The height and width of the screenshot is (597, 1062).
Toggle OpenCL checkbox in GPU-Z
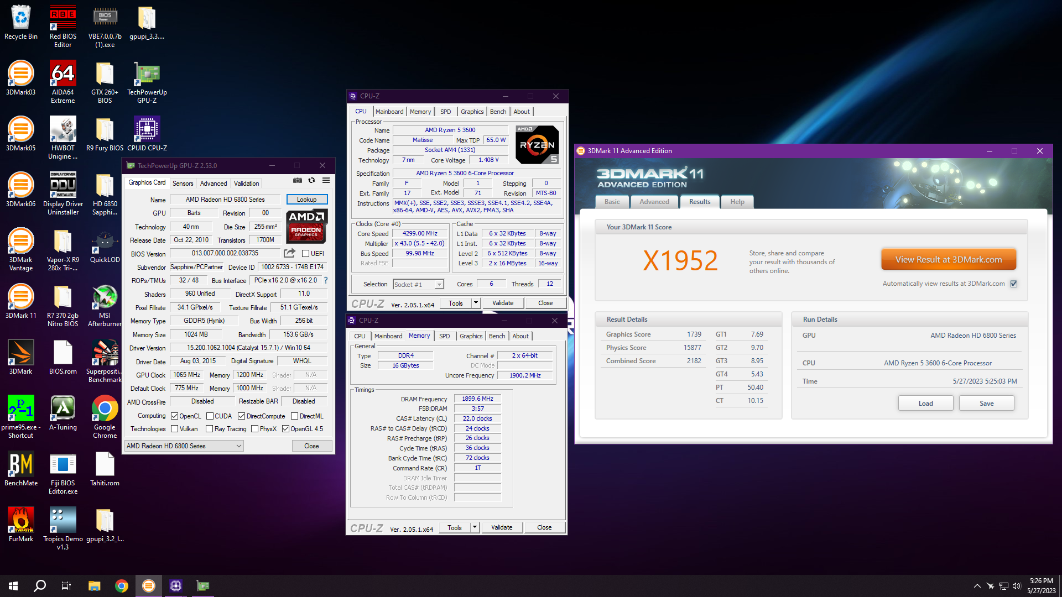coord(174,416)
